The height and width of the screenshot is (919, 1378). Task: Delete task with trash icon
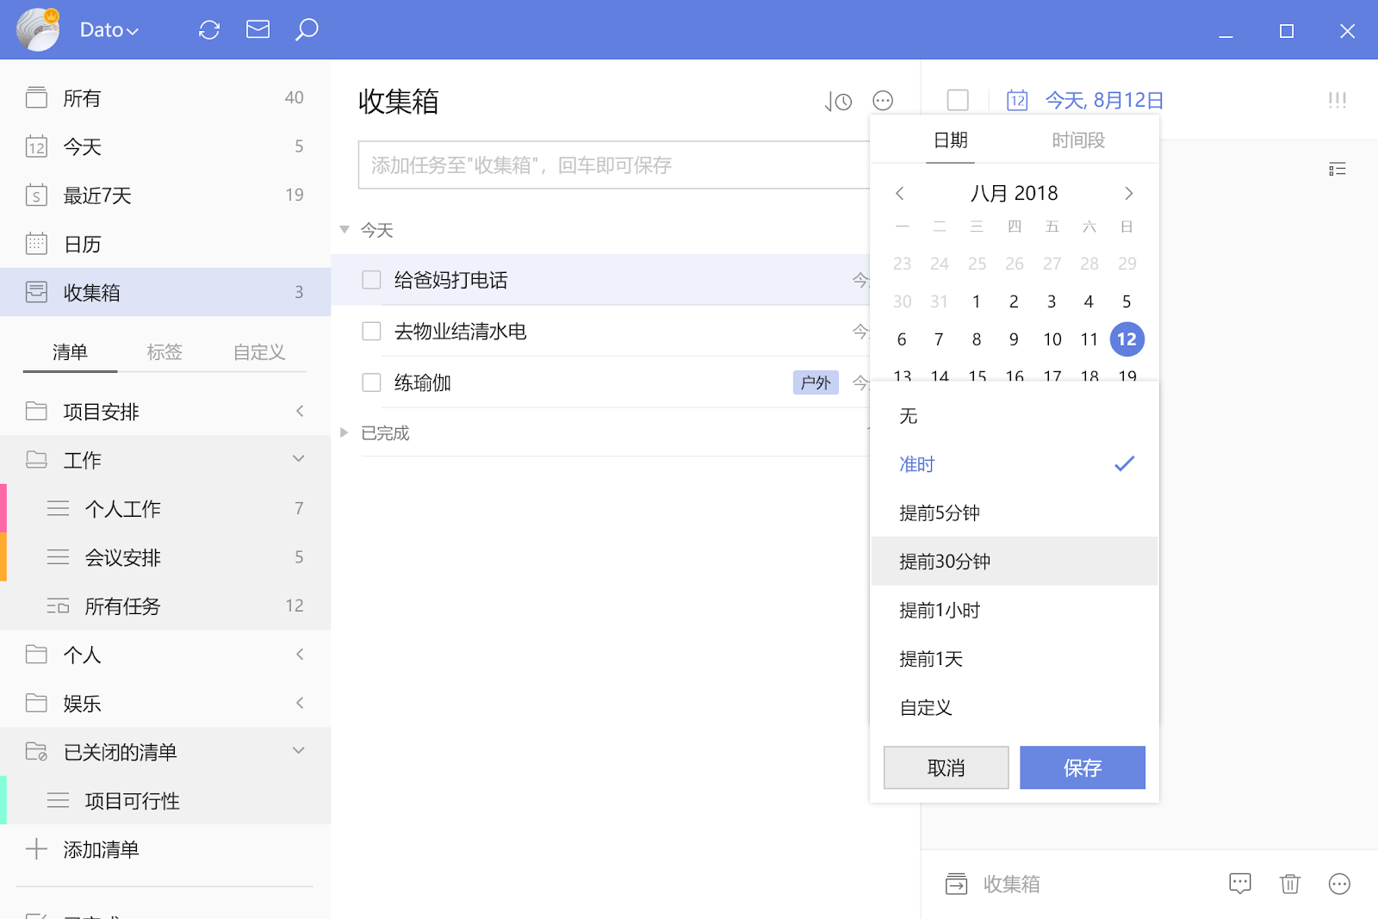click(x=1289, y=884)
